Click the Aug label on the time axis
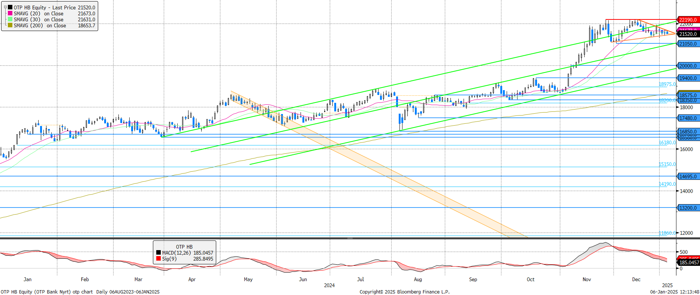 click(418, 279)
